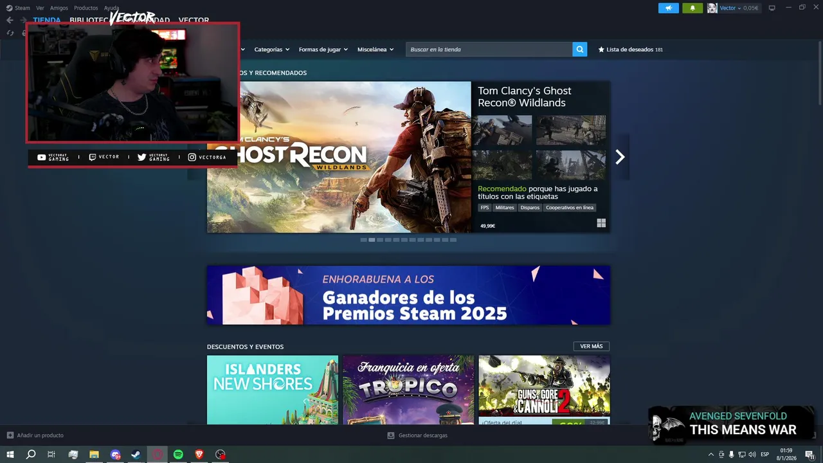Click the 49,99€ price
The image size is (823, 463).
pyautogui.click(x=487, y=226)
